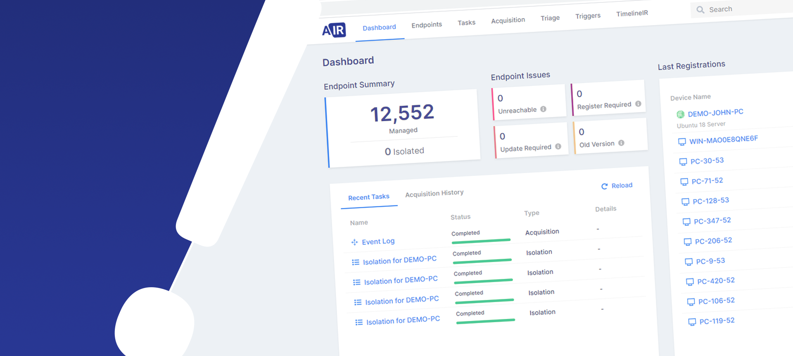The image size is (793, 356).
Task: Open the Endpoints nav tab
Action: point(427,25)
